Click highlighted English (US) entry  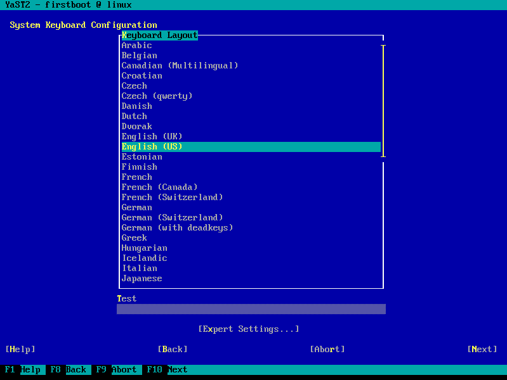tap(251, 147)
